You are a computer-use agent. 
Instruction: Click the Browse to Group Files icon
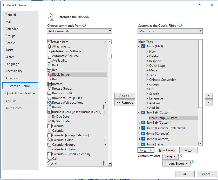tap(50, 98)
